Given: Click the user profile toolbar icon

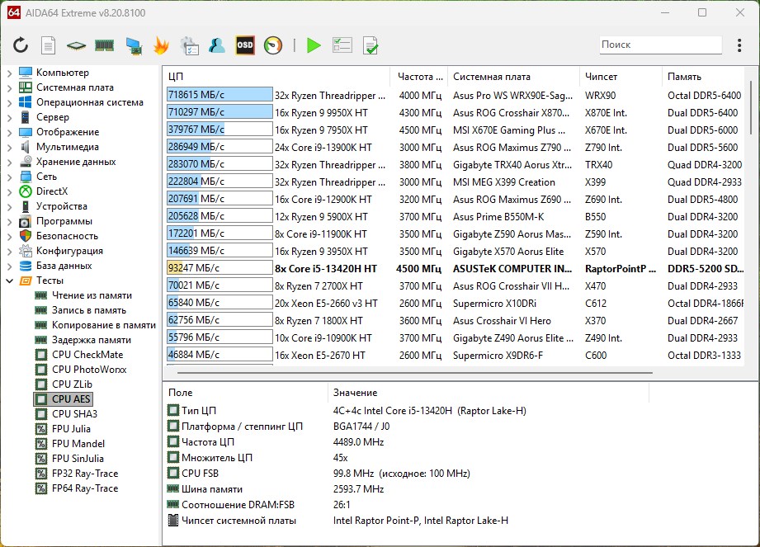Looking at the screenshot, I should pos(217,45).
